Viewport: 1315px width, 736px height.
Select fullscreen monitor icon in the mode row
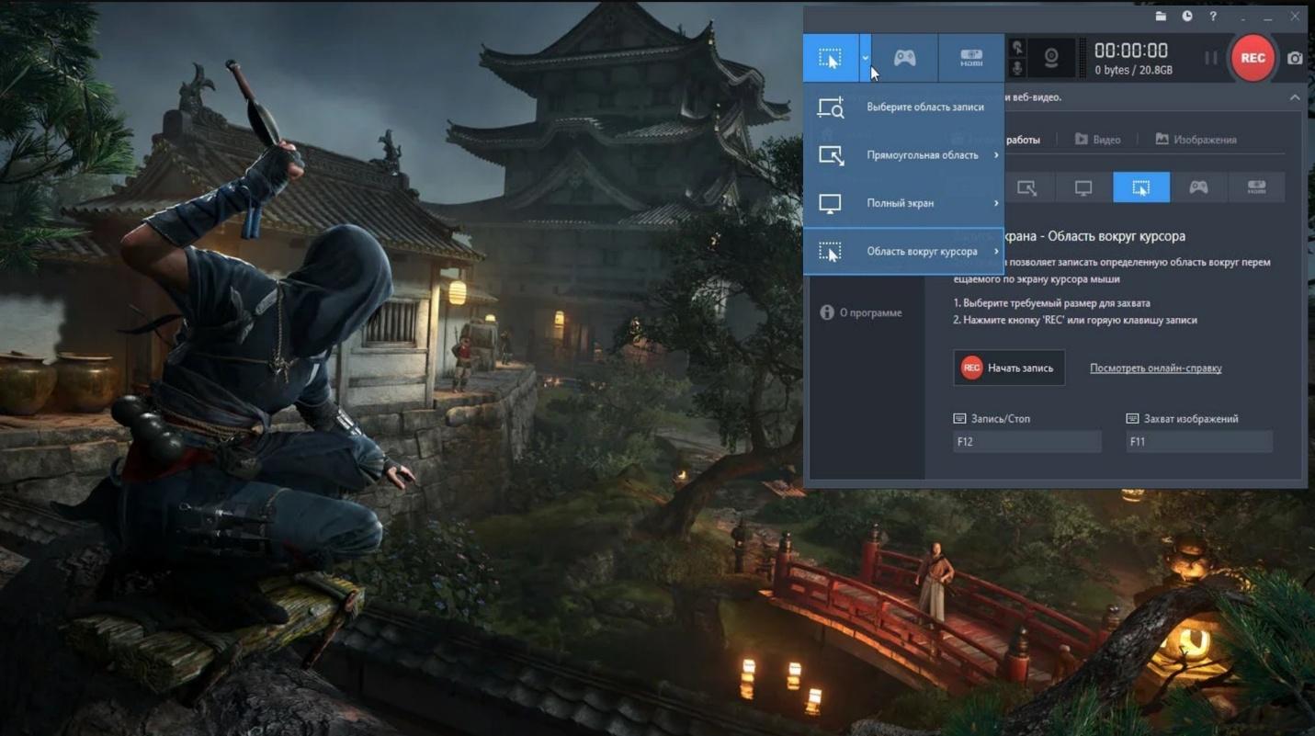(1083, 187)
